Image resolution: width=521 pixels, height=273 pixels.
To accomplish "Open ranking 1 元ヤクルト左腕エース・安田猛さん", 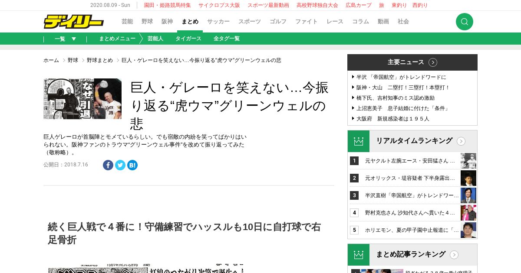I will (x=410, y=161).
